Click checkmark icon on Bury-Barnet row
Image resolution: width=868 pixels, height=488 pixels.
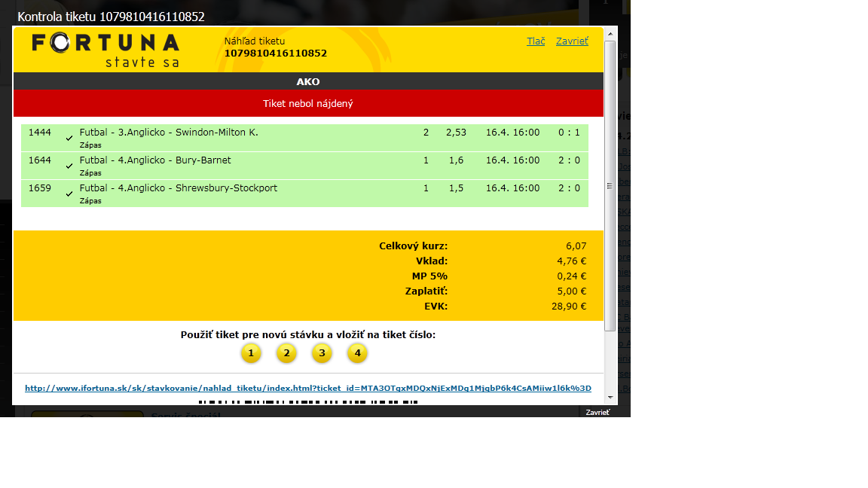(x=69, y=166)
